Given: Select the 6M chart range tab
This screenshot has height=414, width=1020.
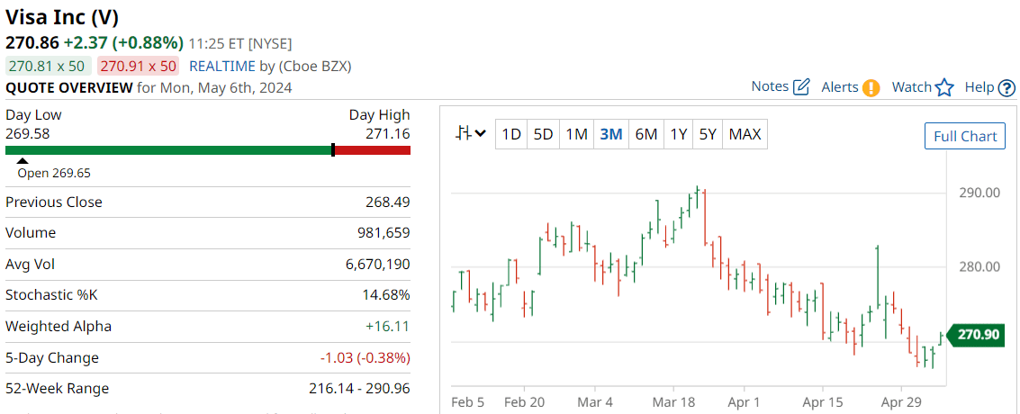Looking at the screenshot, I should pos(646,134).
